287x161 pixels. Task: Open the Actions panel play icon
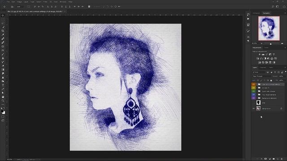[x=248, y=19]
